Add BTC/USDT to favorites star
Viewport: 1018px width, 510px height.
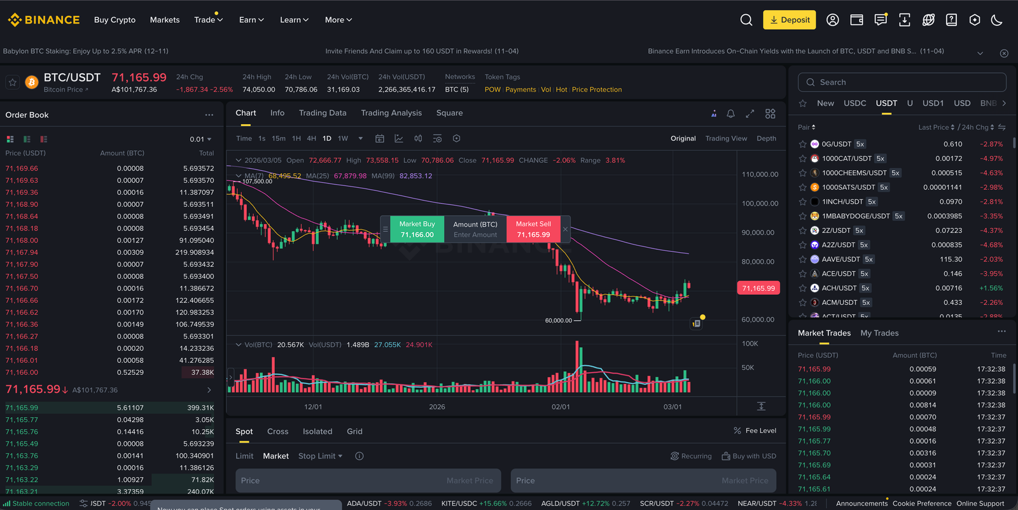click(x=12, y=82)
